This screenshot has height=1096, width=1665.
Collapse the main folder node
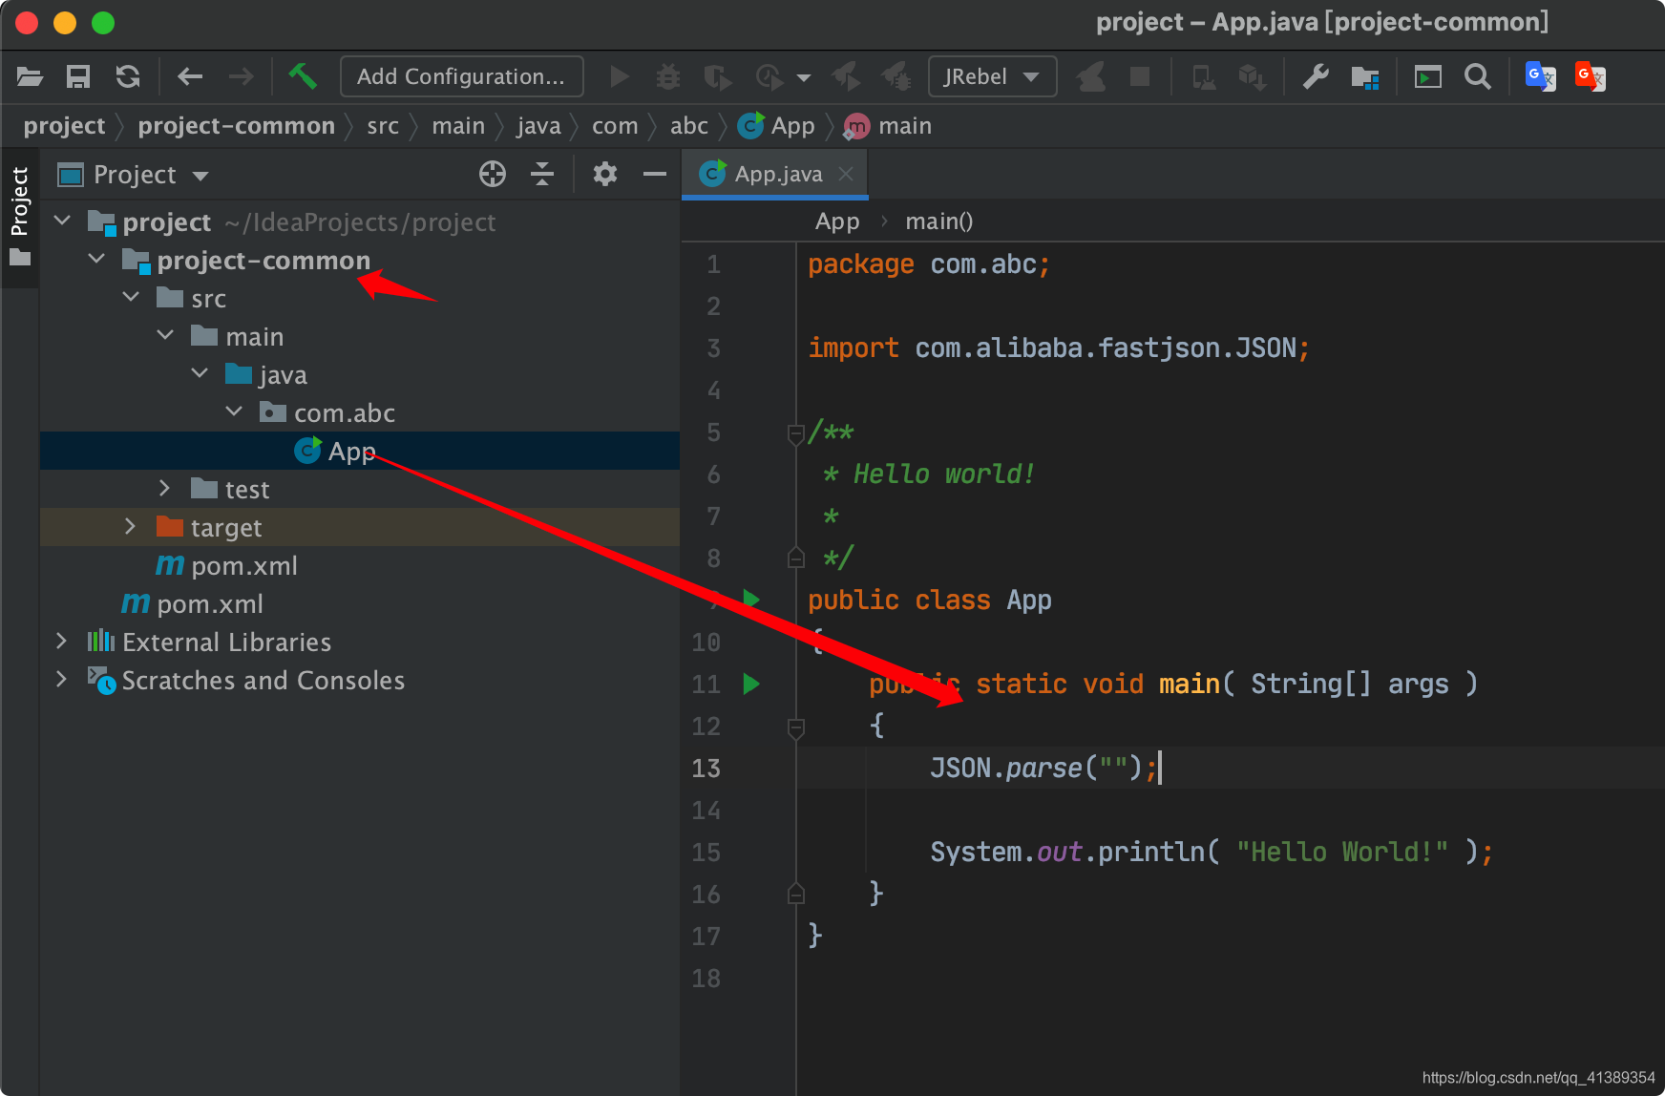point(166,336)
